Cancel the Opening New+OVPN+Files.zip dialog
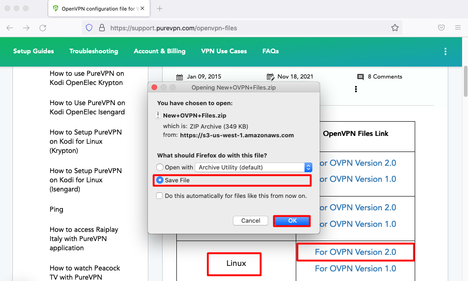The width and height of the screenshot is (468, 281). [250, 221]
